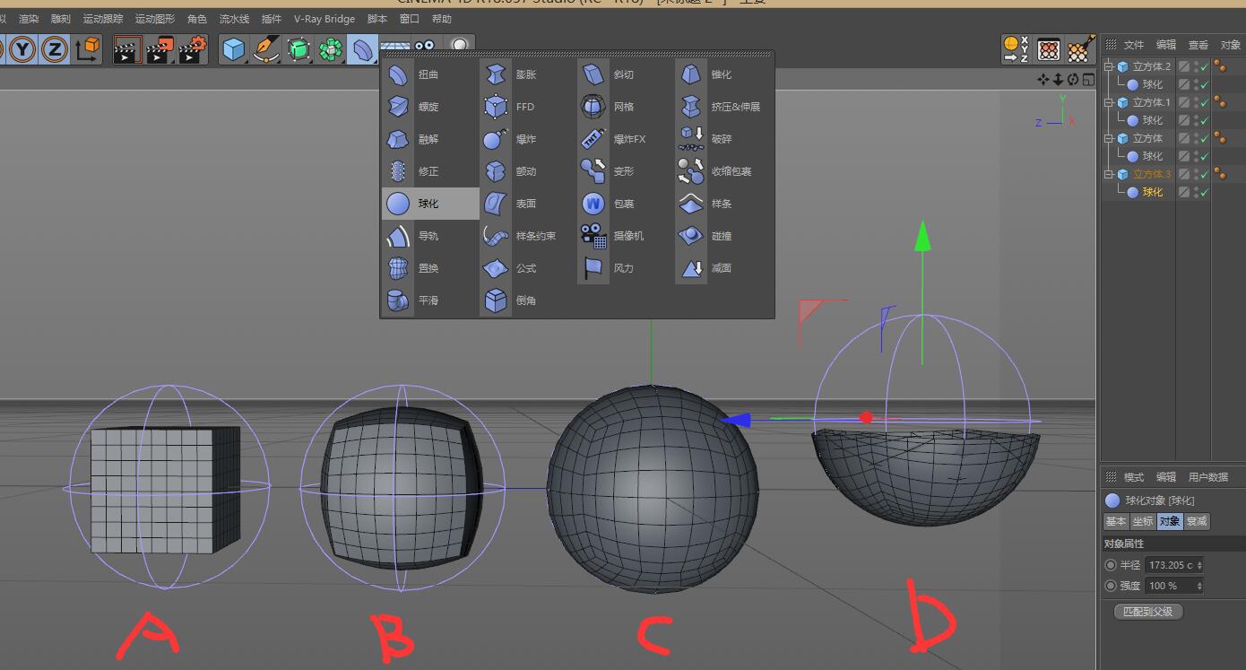Viewport: 1246px width, 670px height.
Task: Open the V-Ray Bridge menu
Action: 324,19
